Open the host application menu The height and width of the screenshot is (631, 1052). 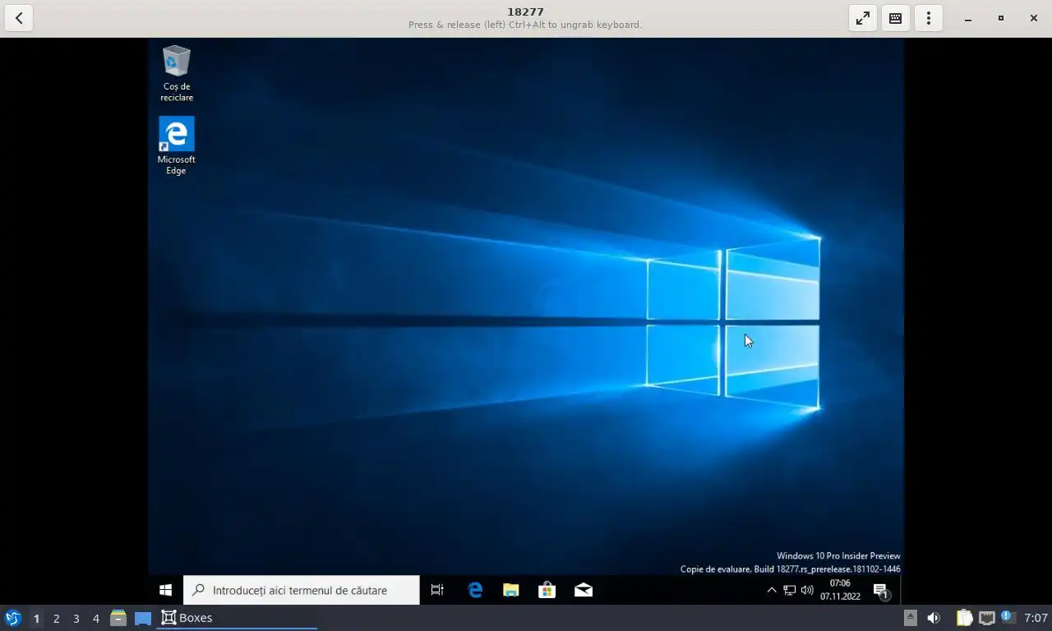click(13, 618)
